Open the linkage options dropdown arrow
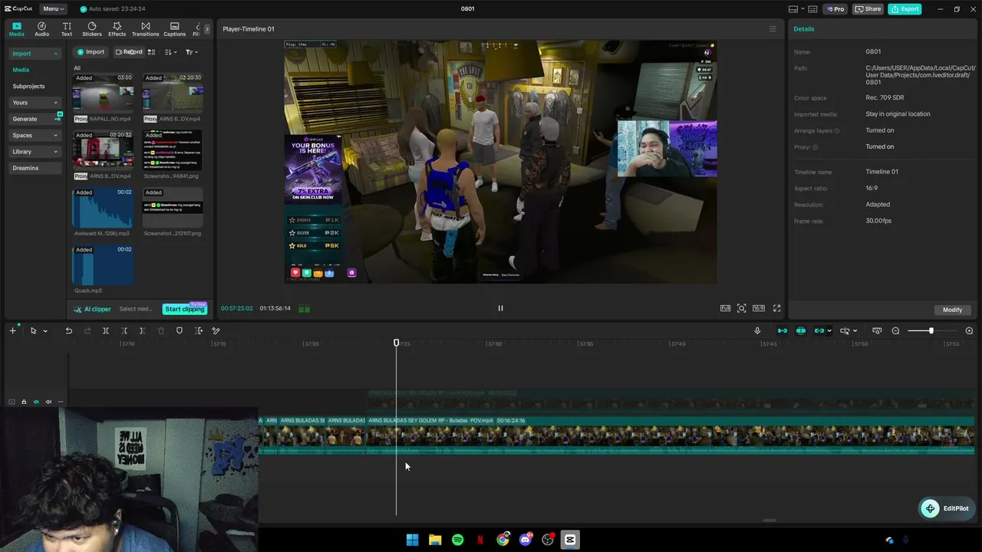Viewport: 982px width, 552px height. point(829,331)
